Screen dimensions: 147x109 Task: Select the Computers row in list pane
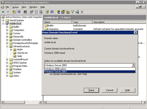[x=53, y=29]
